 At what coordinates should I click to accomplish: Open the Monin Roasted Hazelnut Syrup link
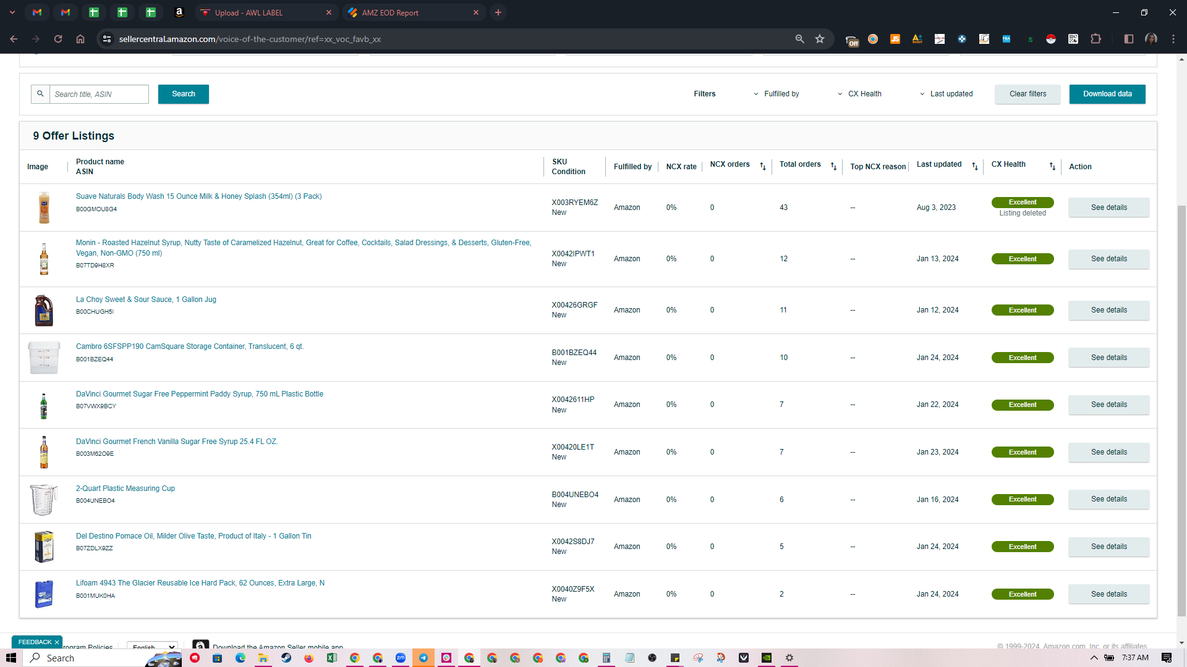304,248
